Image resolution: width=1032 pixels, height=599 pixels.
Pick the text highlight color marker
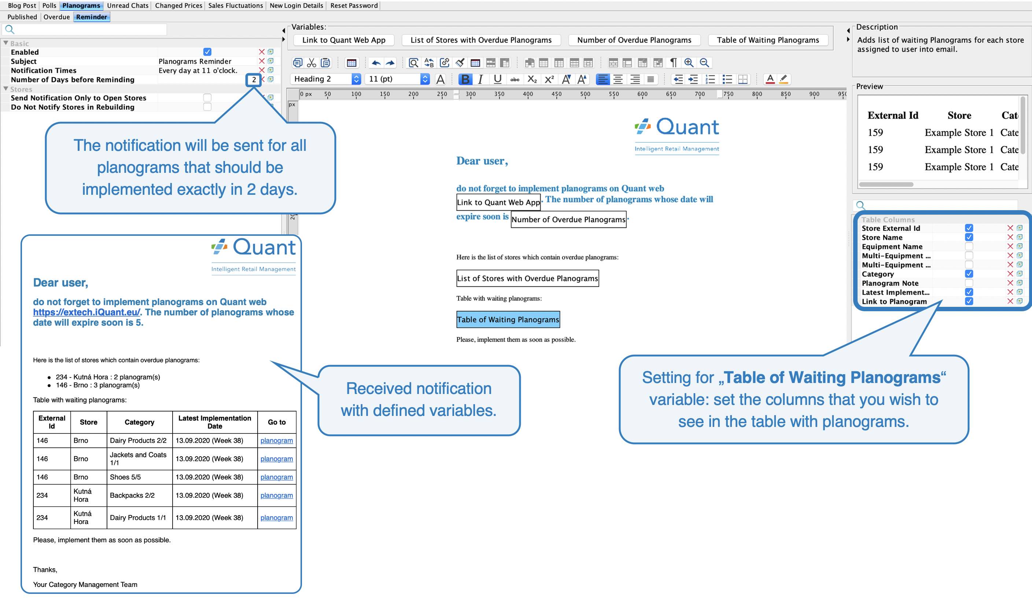[x=784, y=79]
